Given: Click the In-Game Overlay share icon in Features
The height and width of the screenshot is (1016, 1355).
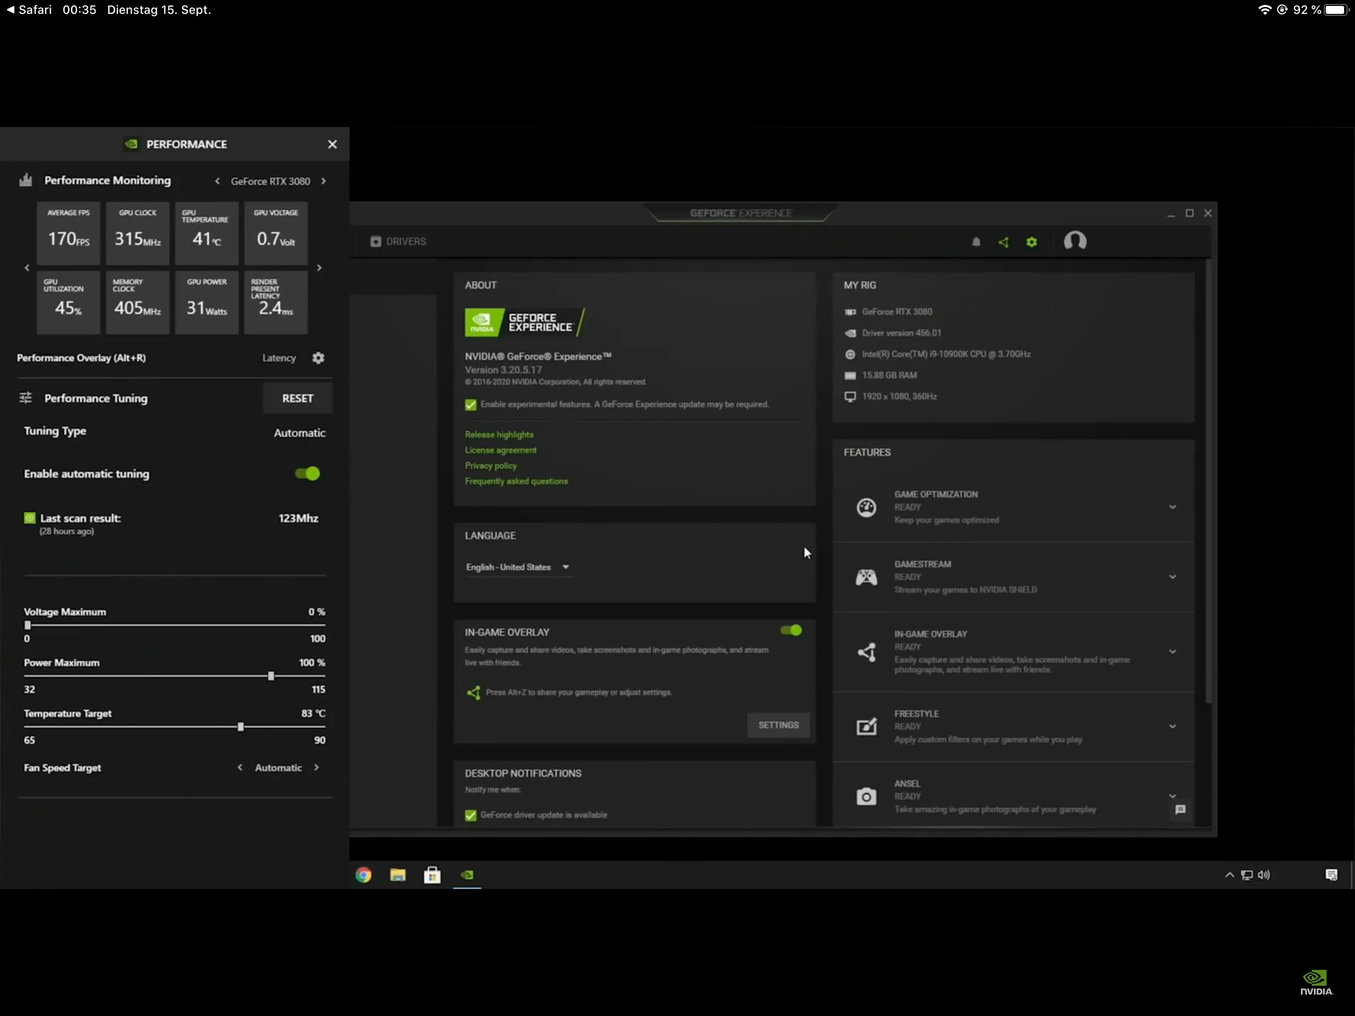Looking at the screenshot, I should 866,652.
